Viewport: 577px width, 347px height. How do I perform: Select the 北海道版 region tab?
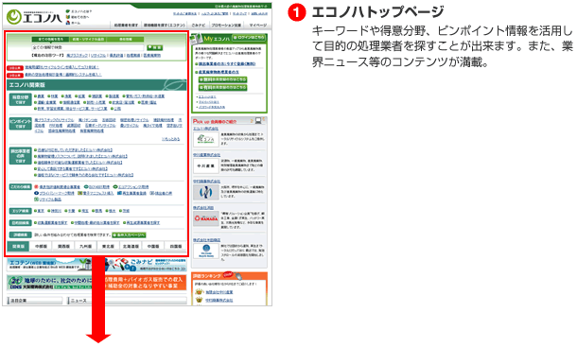pyautogui.click(x=131, y=246)
